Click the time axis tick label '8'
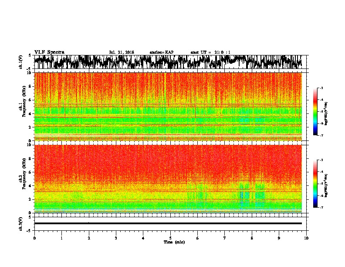Screen dimensions: 345x267 point(252,238)
